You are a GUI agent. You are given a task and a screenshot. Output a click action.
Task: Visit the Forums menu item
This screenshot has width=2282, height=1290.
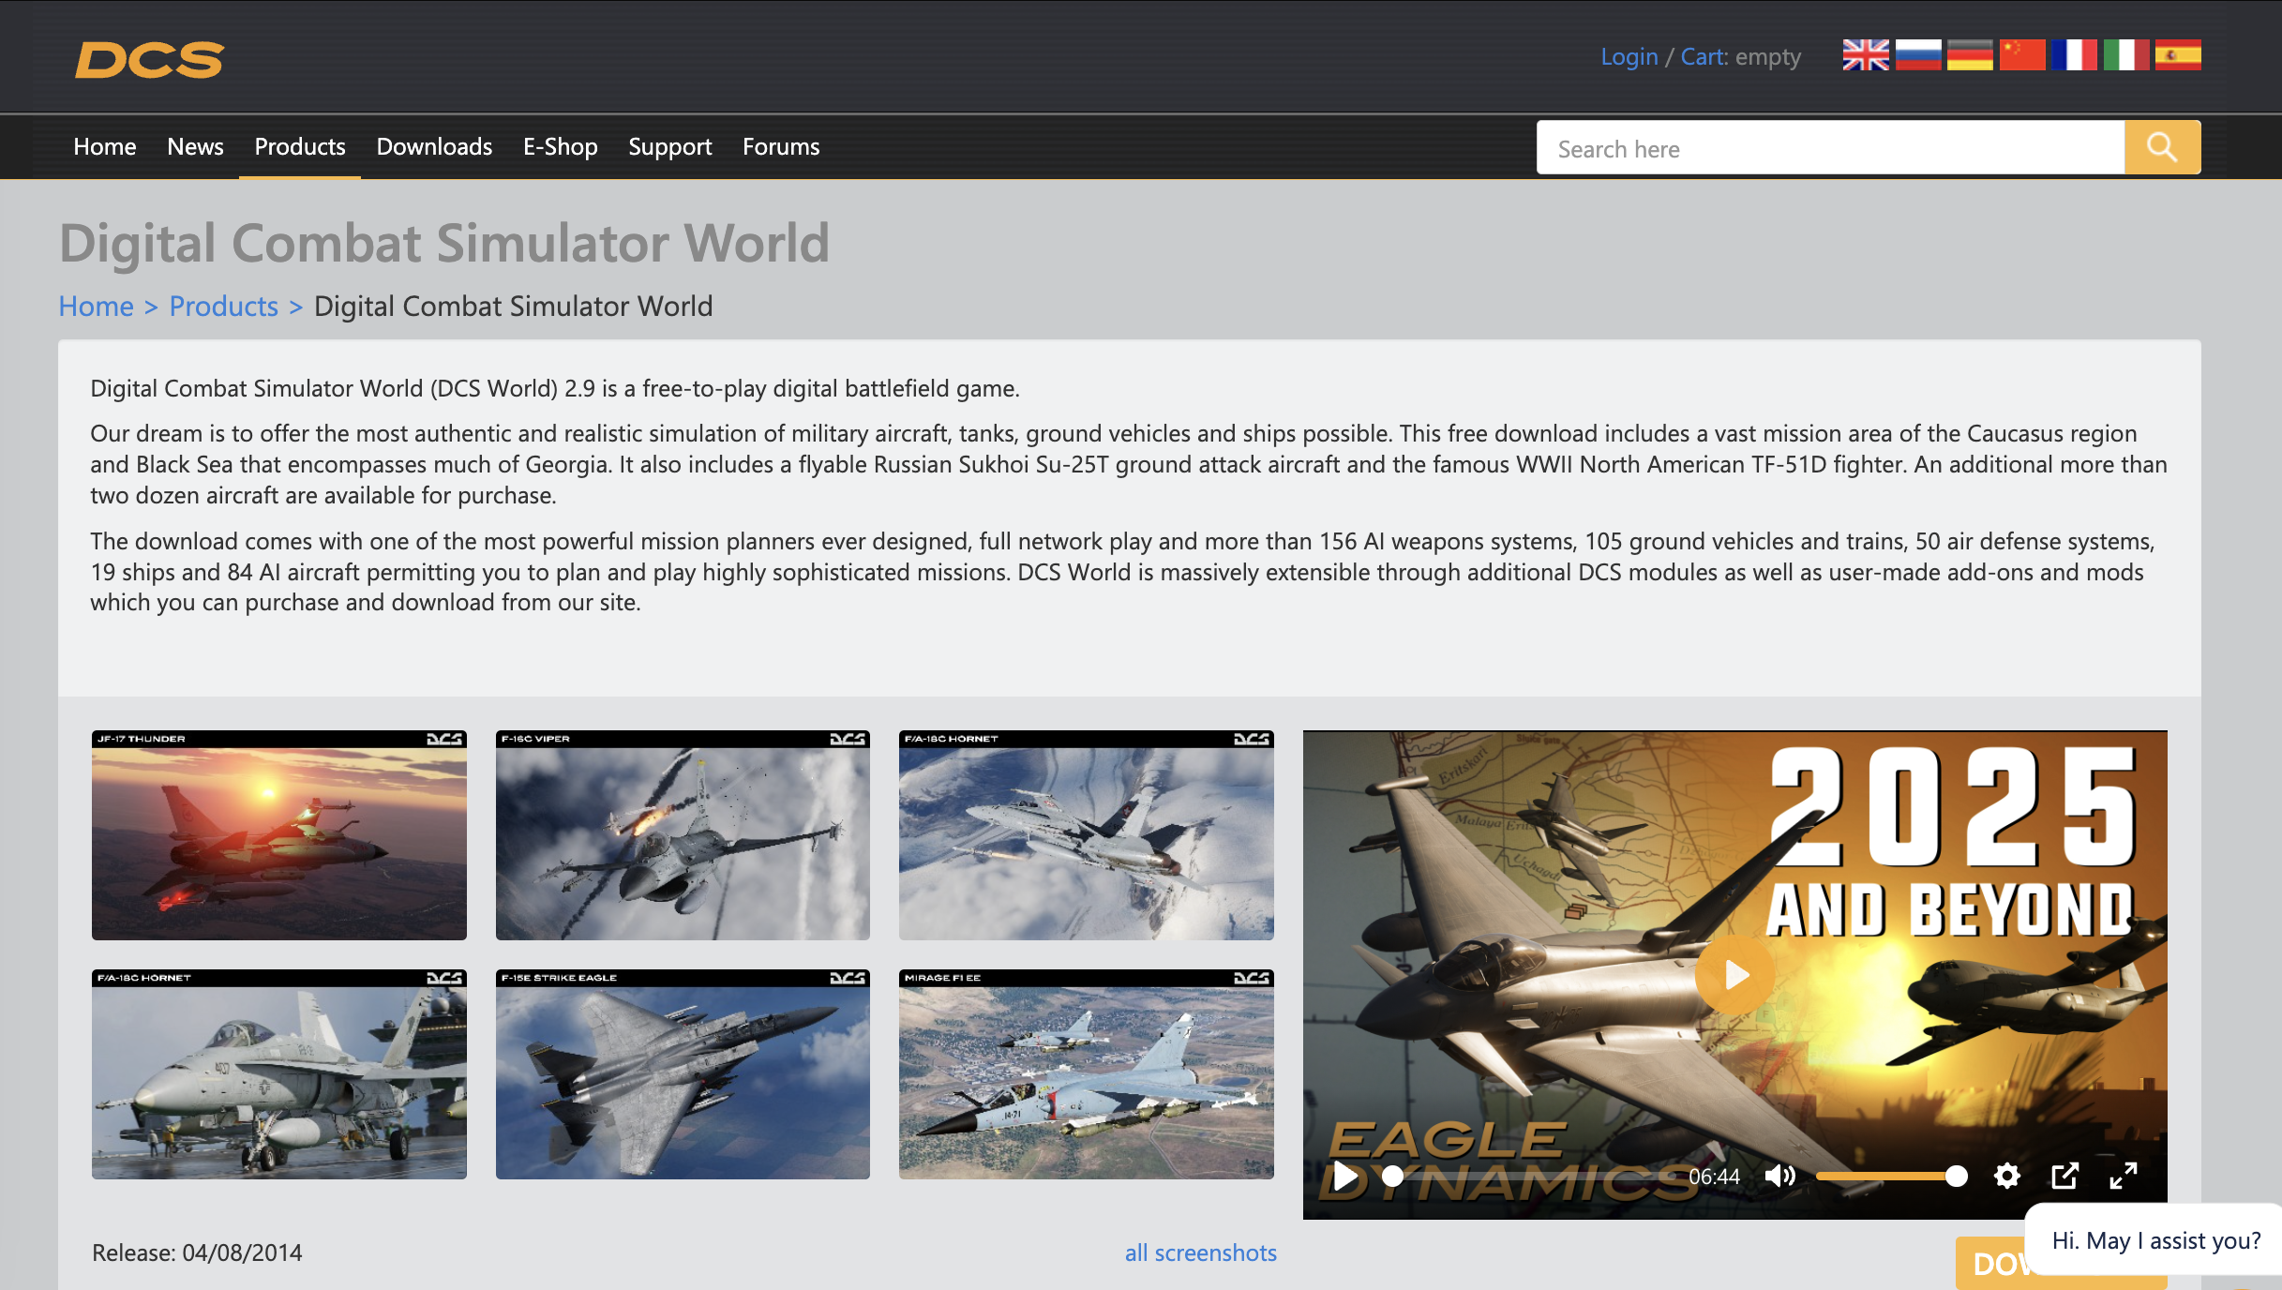click(781, 147)
